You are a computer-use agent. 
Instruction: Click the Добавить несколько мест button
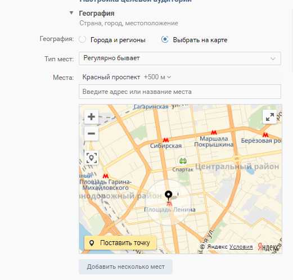125,267
